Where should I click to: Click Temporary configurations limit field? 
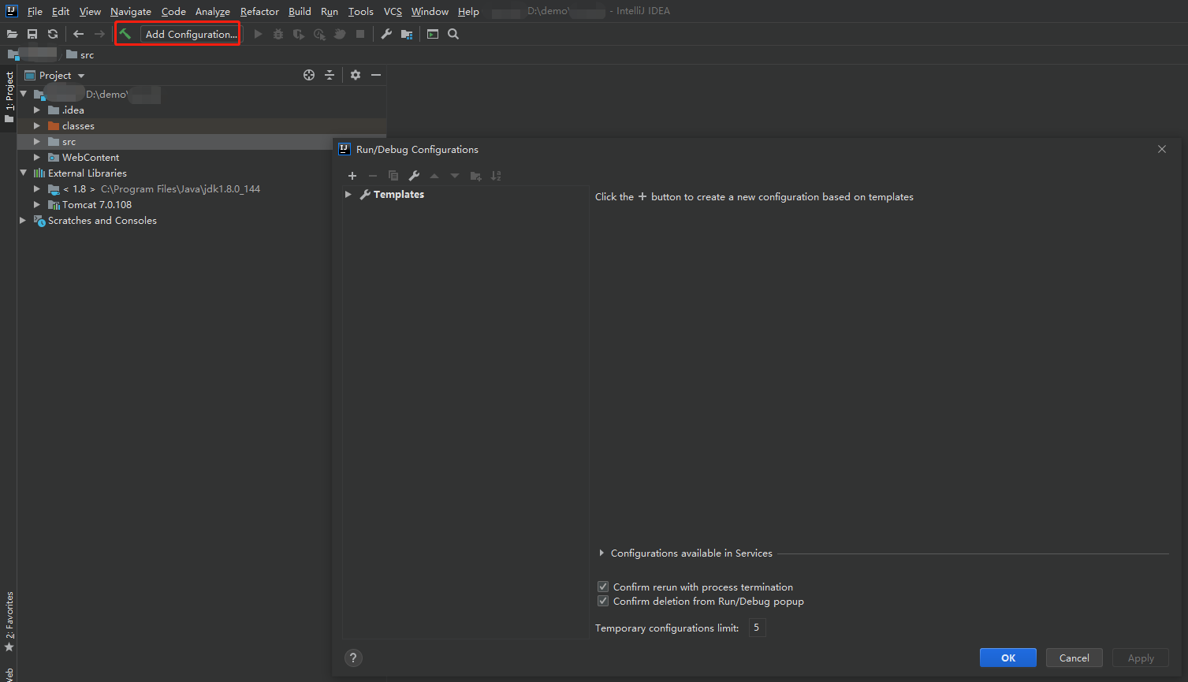pyautogui.click(x=757, y=628)
